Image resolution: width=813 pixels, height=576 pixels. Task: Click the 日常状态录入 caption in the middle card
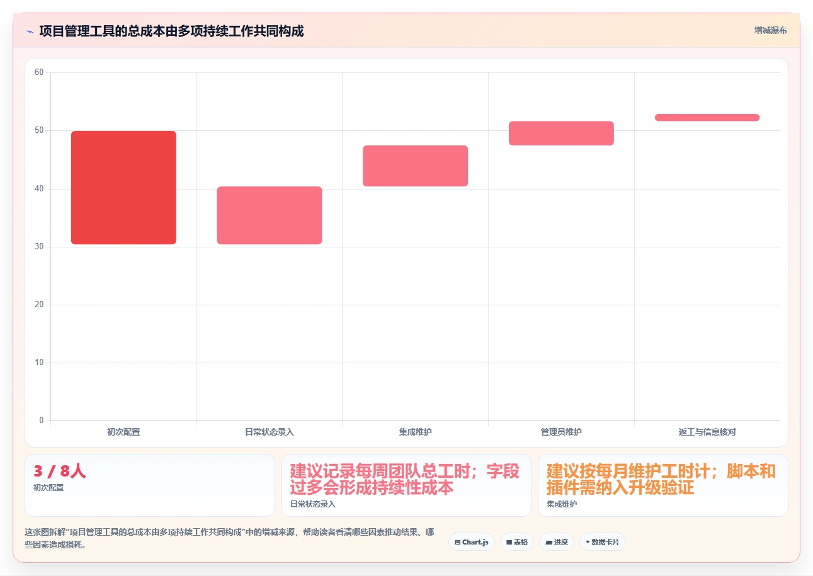313,504
